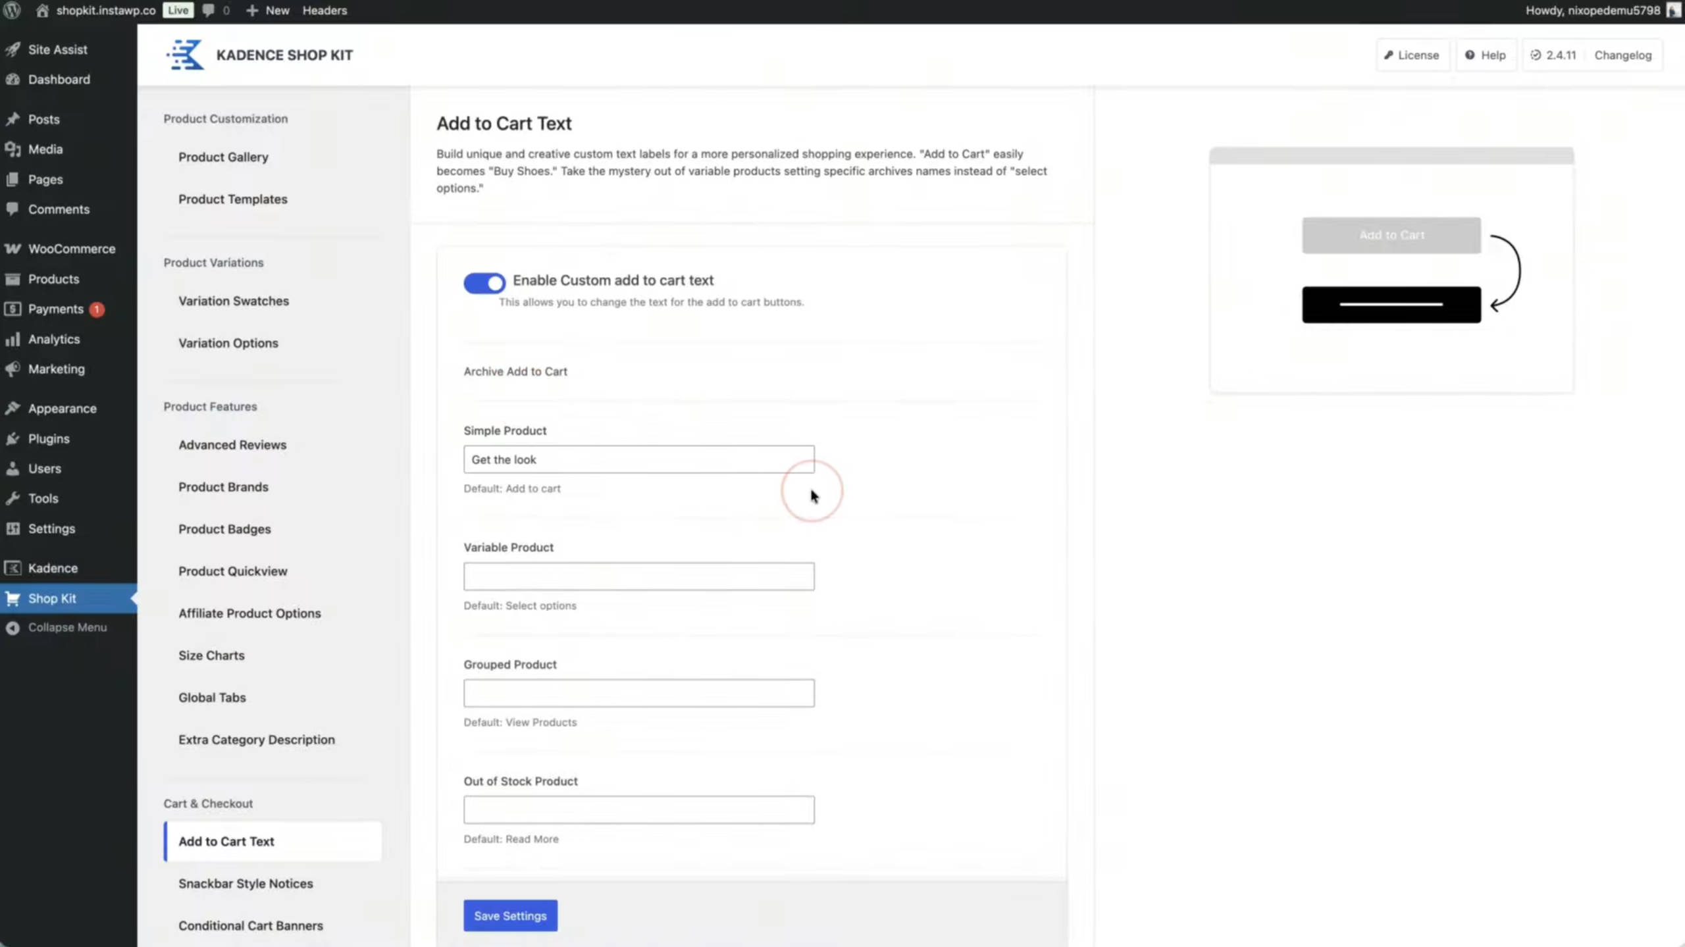Select Products in the sidebar
Screen dimensions: 1685x947
[x=54, y=278]
